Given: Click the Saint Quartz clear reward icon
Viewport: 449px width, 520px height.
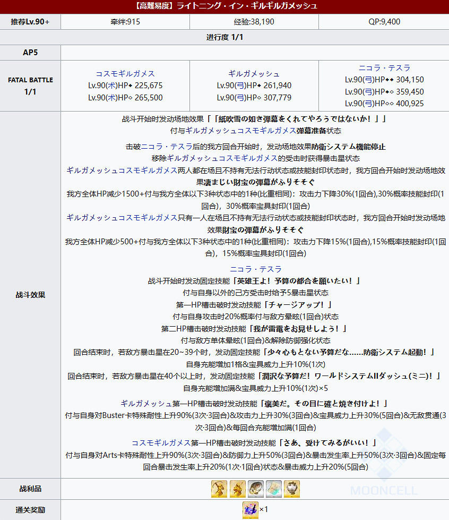Looking at the screenshot, I should [251, 510].
